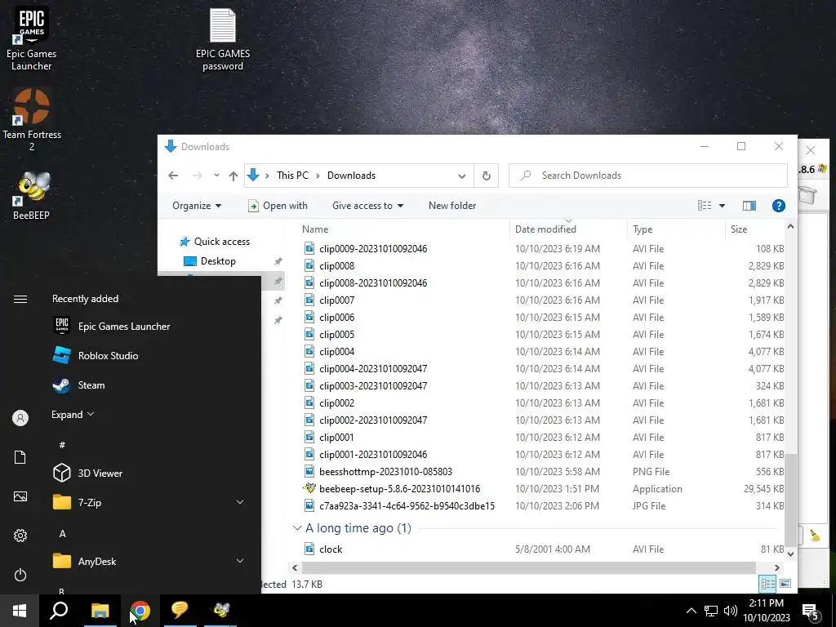This screenshot has width=836, height=627.
Task: Open Epic Games Launcher desktop shortcut
Action: (x=32, y=38)
